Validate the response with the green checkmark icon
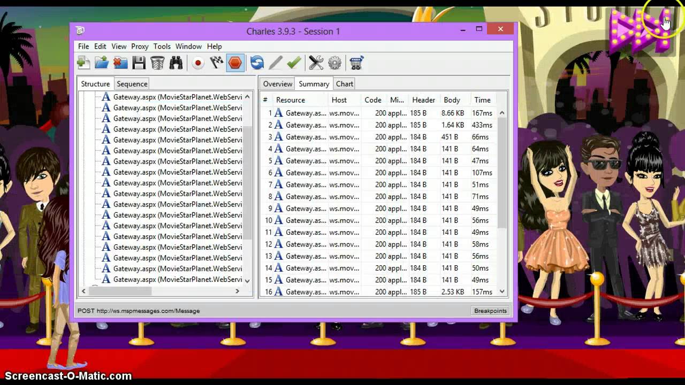685x385 pixels. [x=294, y=63]
